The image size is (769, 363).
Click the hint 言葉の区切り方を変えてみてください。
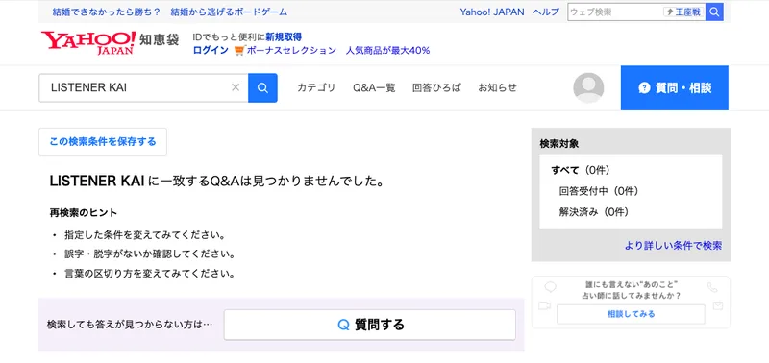click(150, 274)
